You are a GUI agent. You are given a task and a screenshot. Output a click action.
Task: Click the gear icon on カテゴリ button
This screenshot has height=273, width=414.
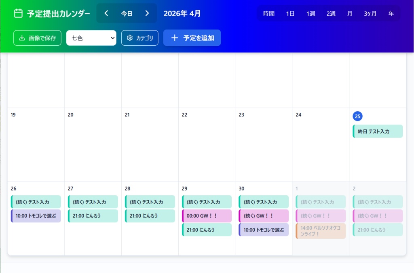point(130,38)
